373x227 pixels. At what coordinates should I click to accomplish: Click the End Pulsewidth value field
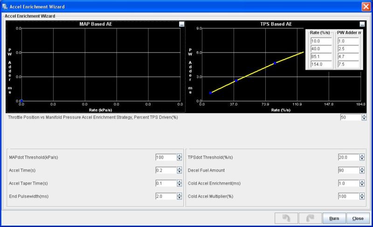tap(166, 196)
